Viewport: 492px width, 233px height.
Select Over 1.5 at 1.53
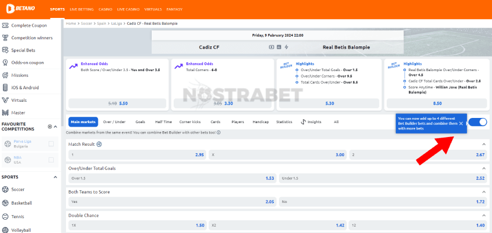(172, 179)
